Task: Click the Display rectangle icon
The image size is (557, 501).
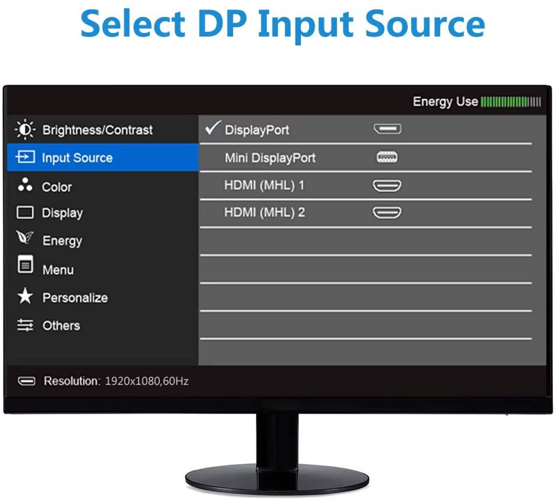Action: (25, 212)
